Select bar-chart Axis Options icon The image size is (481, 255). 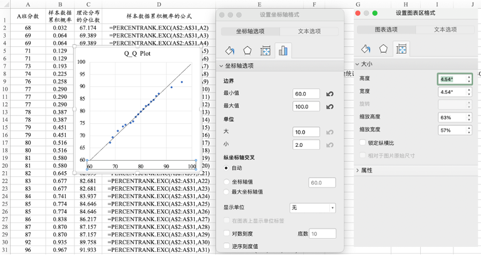point(282,51)
